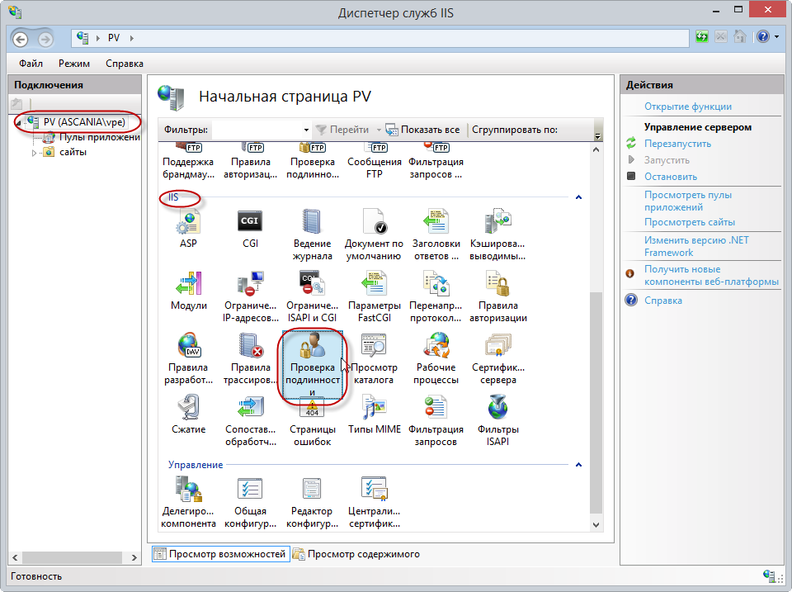Open Правила разработки WebDAV icon
This screenshot has height=592, width=792.
[x=188, y=358]
